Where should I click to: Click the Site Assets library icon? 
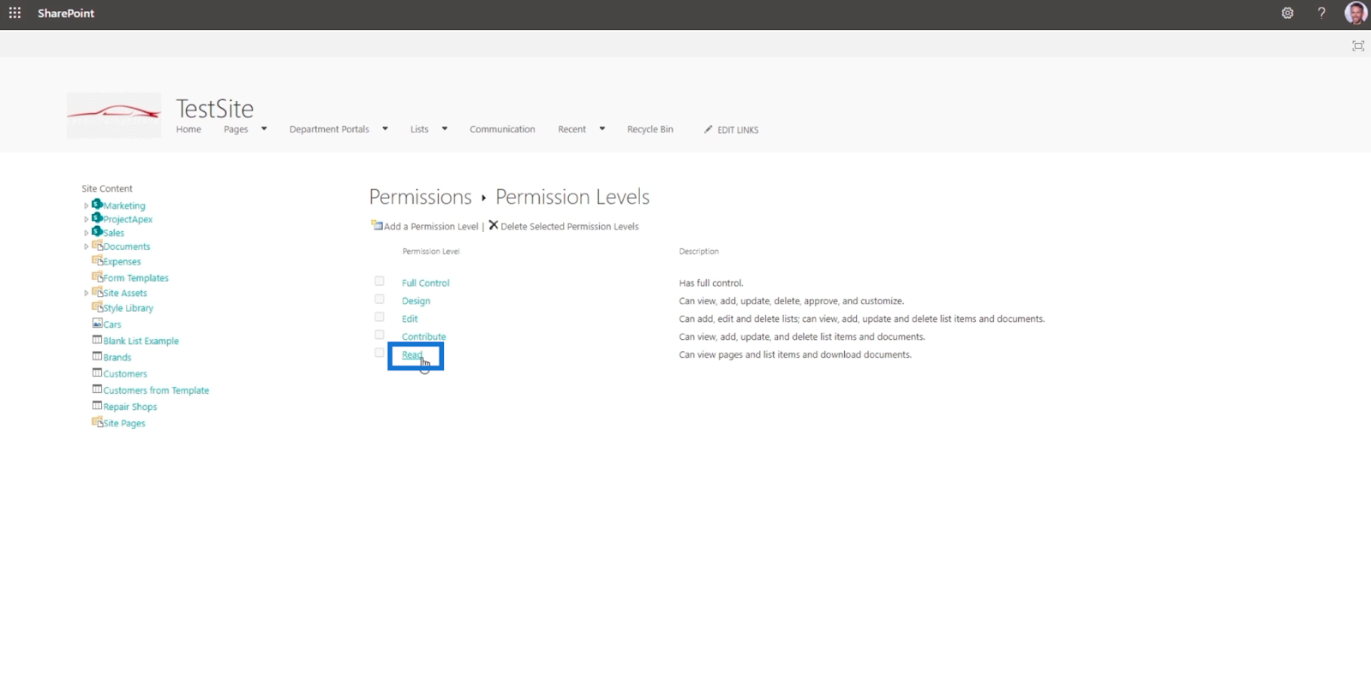pos(97,292)
